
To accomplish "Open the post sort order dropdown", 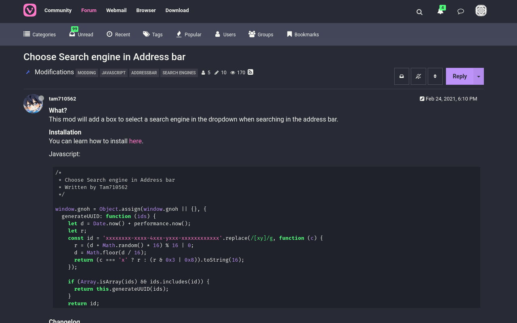I will pos(435,76).
